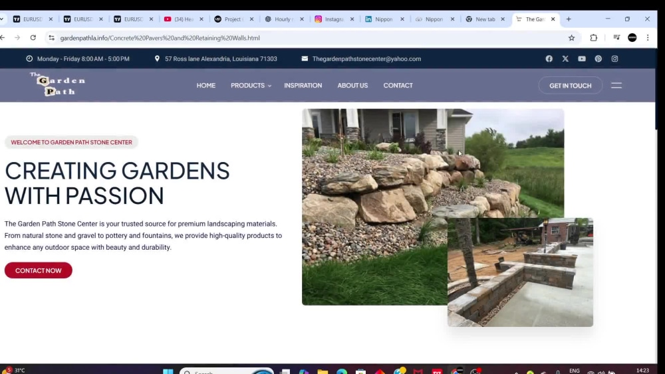The image size is (665, 374).
Task: Open the YouTube social icon in header
Action: pyautogui.click(x=582, y=59)
